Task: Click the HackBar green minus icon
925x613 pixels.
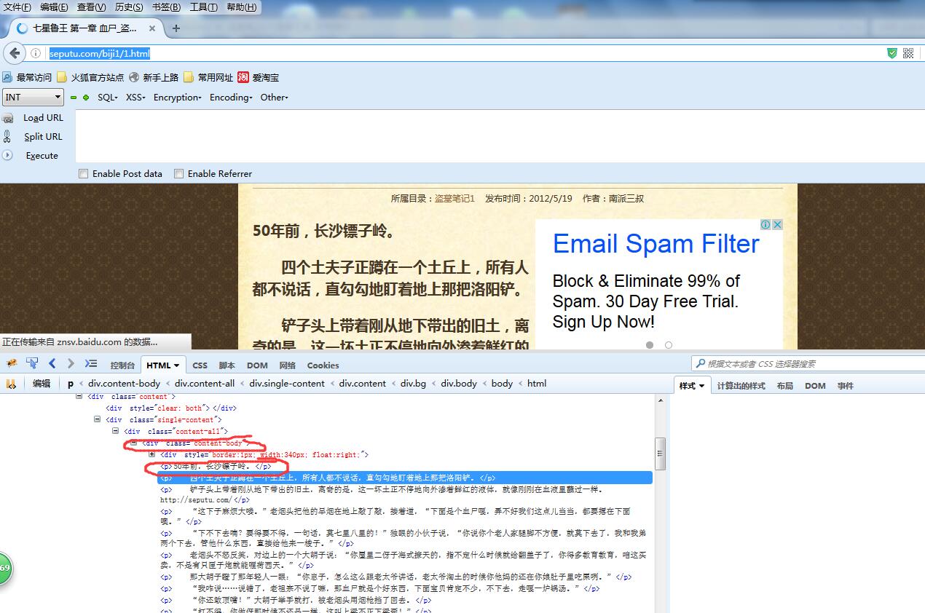Action: (x=74, y=98)
